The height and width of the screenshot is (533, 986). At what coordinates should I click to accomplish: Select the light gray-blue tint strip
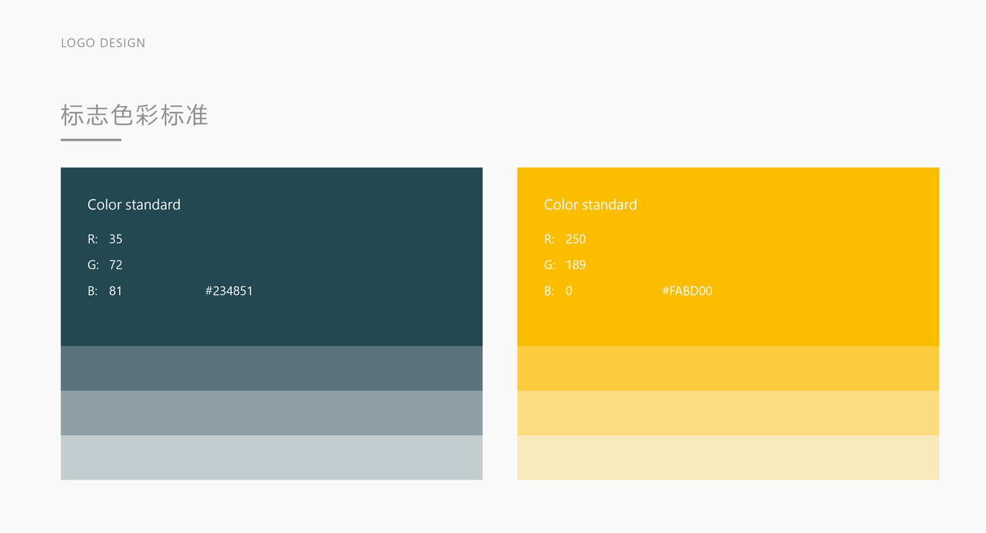[271, 413]
